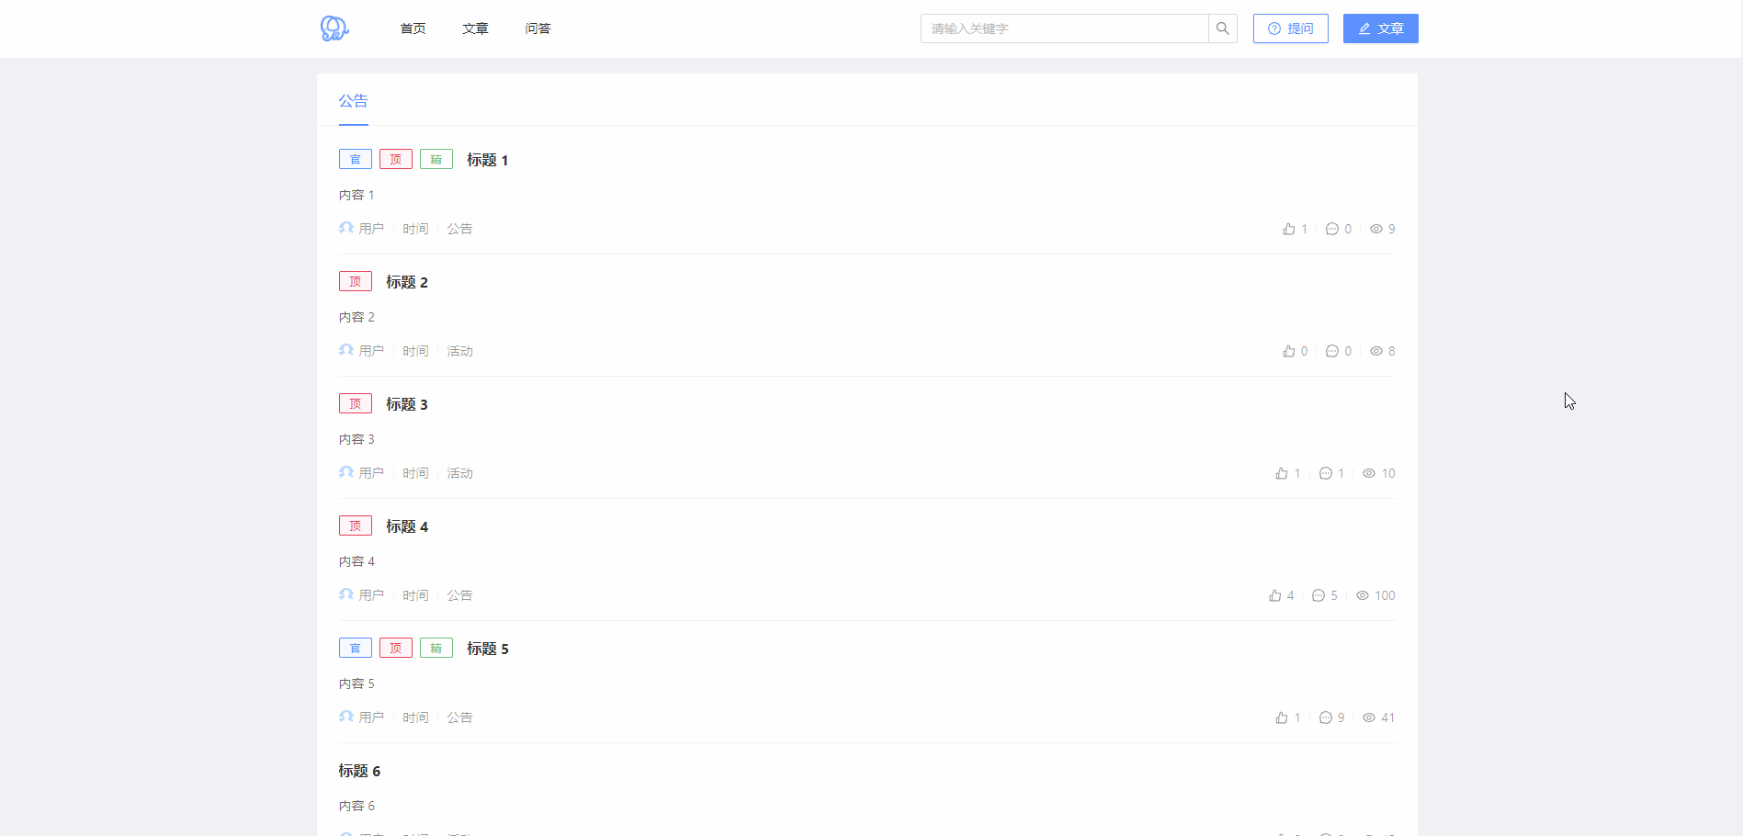Click the like icon on 标题 3
Image resolution: width=1743 pixels, height=836 pixels.
coord(1282,473)
